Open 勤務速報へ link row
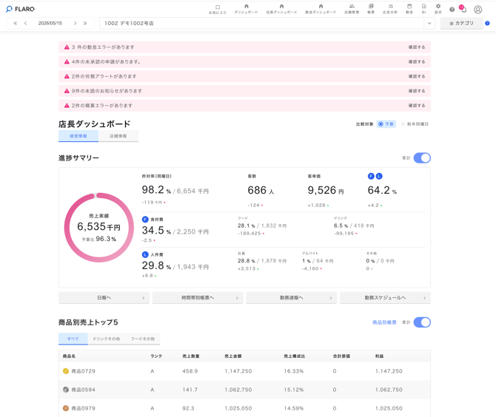 [292, 297]
